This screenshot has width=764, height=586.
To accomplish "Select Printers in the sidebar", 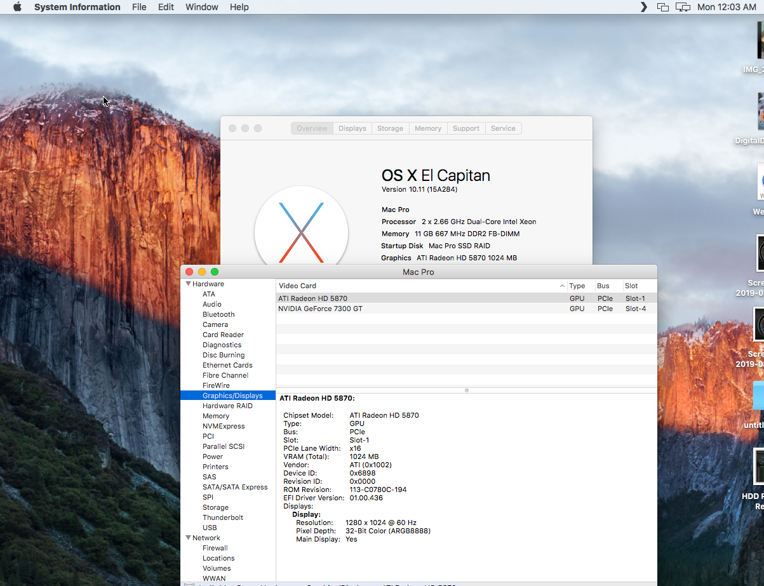I will point(215,467).
